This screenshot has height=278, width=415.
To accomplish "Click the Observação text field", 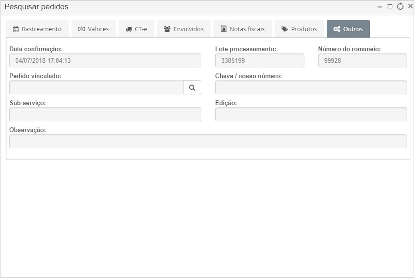I will tap(208, 141).
